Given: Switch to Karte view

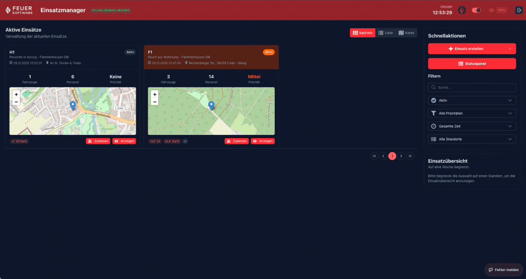Looking at the screenshot, I should pyautogui.click(x=406, y=33).
